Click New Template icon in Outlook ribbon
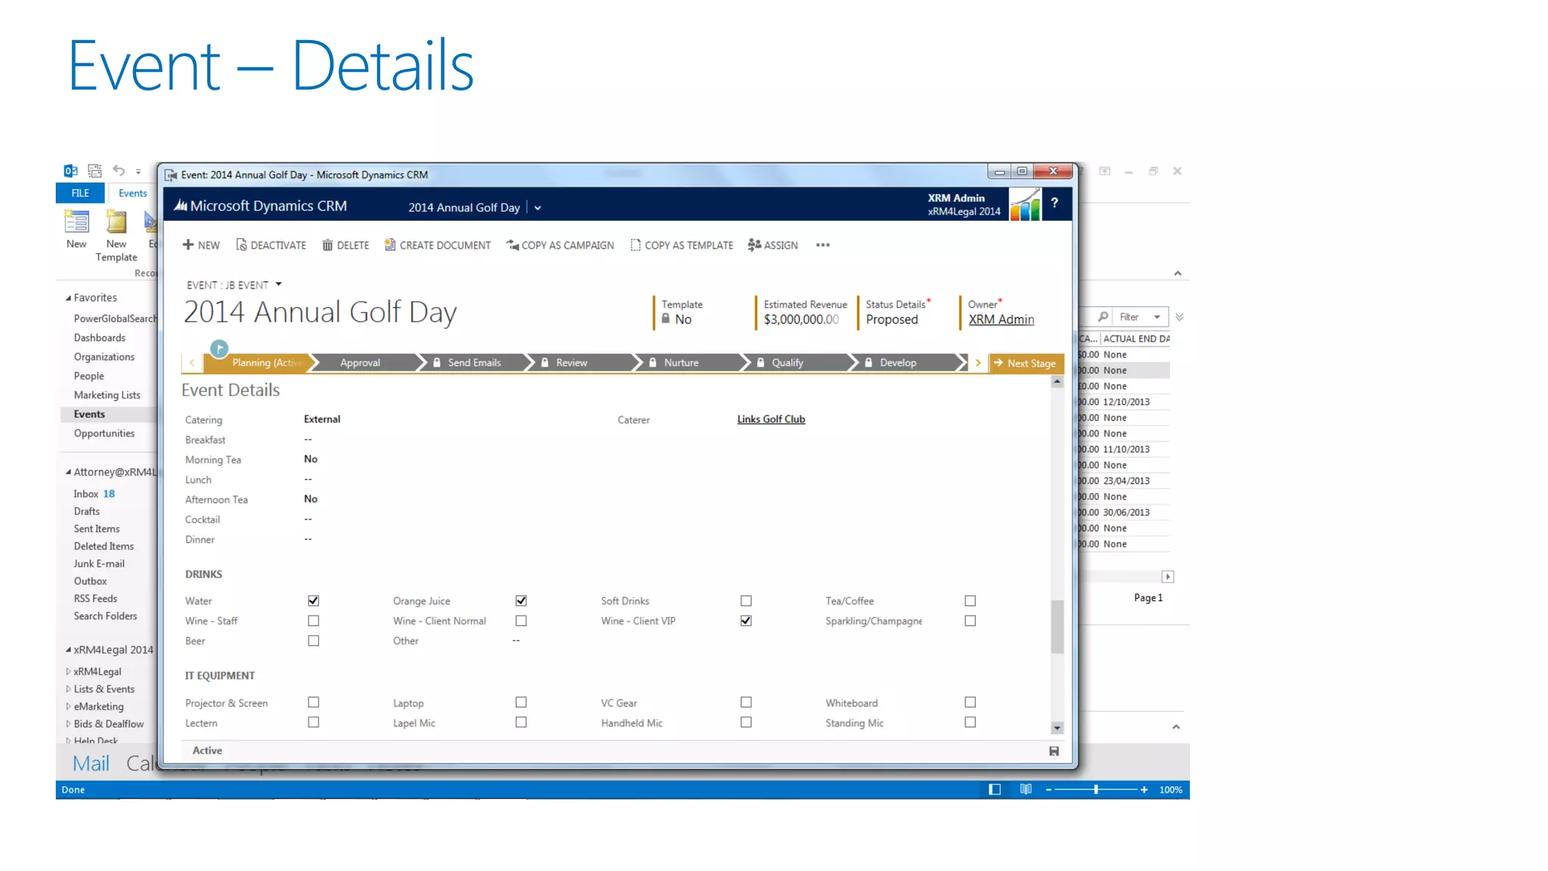The width and height of the screenshot is (1548, 871). point(116,223)
